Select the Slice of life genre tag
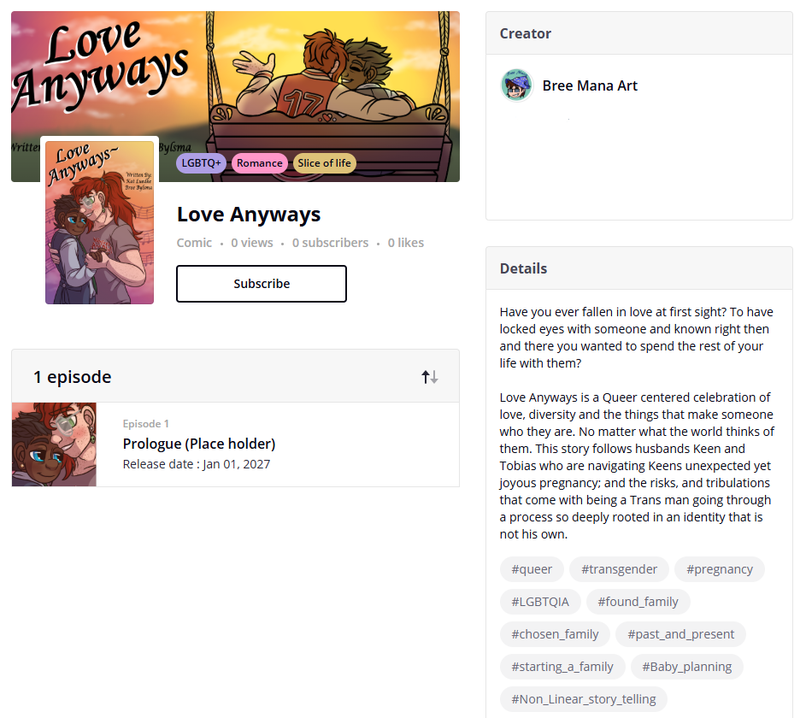The height and width of the screenshot is (718, 806). pyautogui.click(x=324, y=163)
